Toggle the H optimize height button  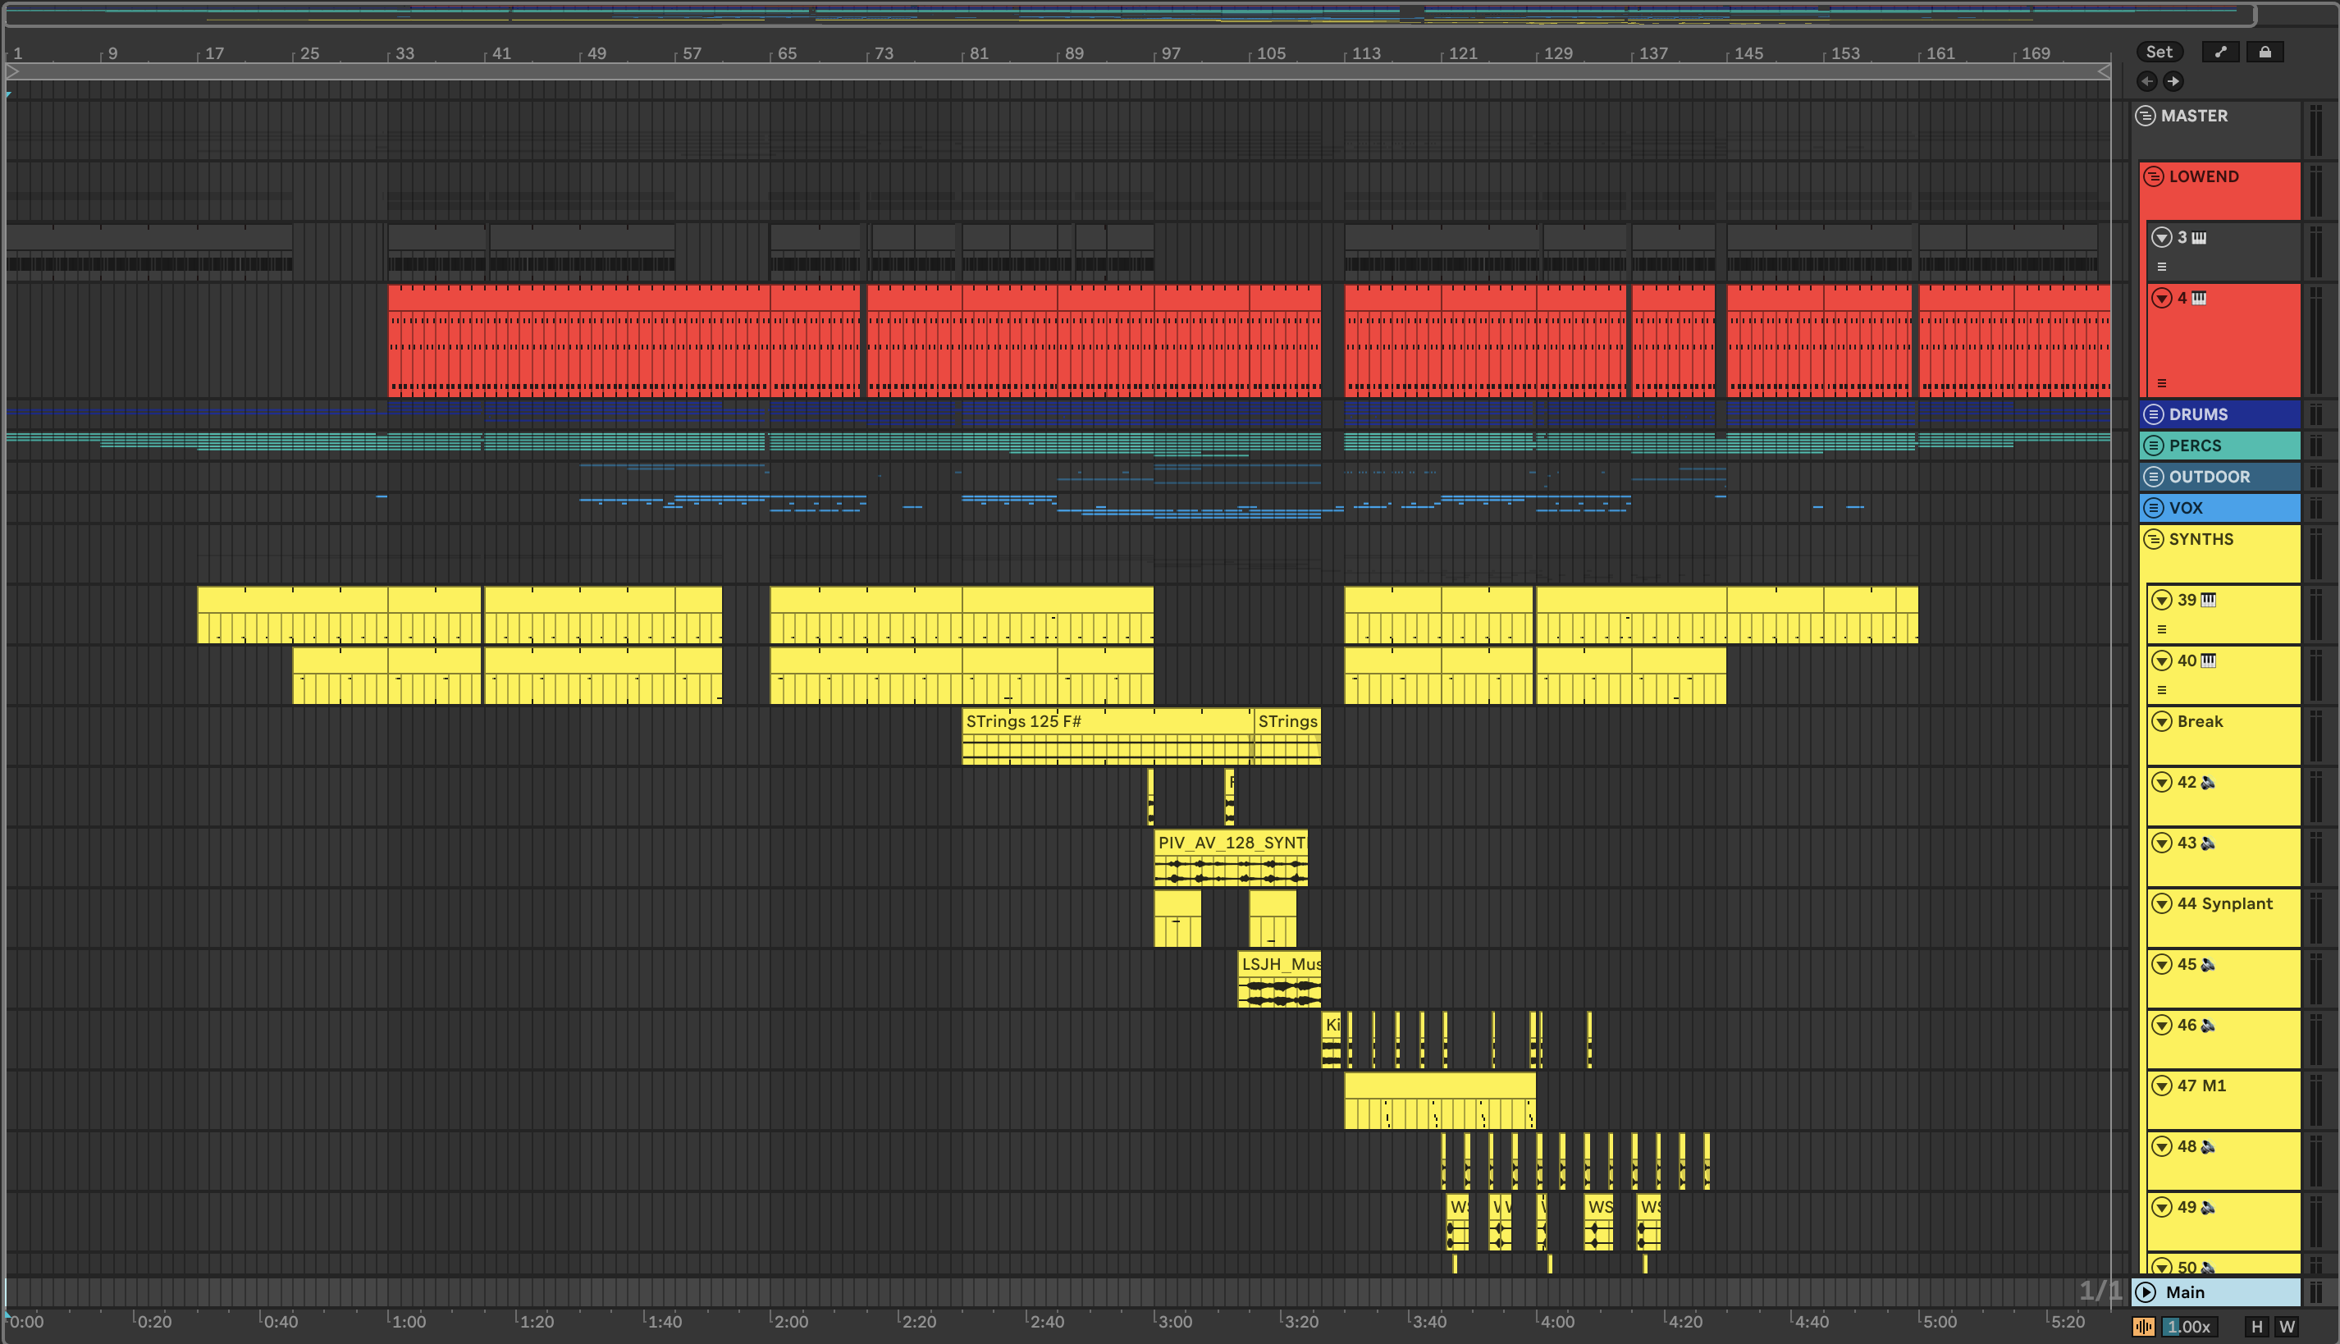tap(2256, 1327)
